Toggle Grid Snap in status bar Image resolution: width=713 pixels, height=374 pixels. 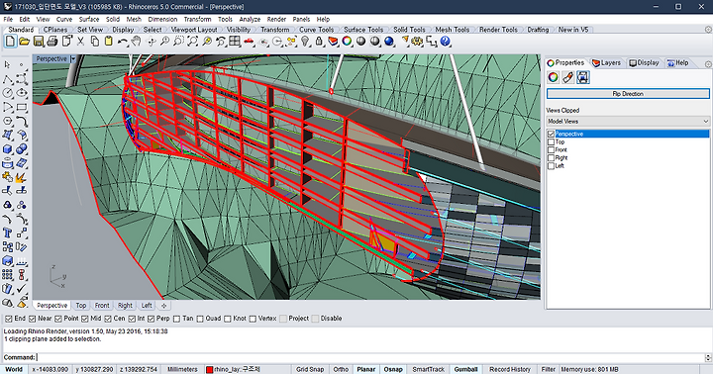click(x=310, y=369)
